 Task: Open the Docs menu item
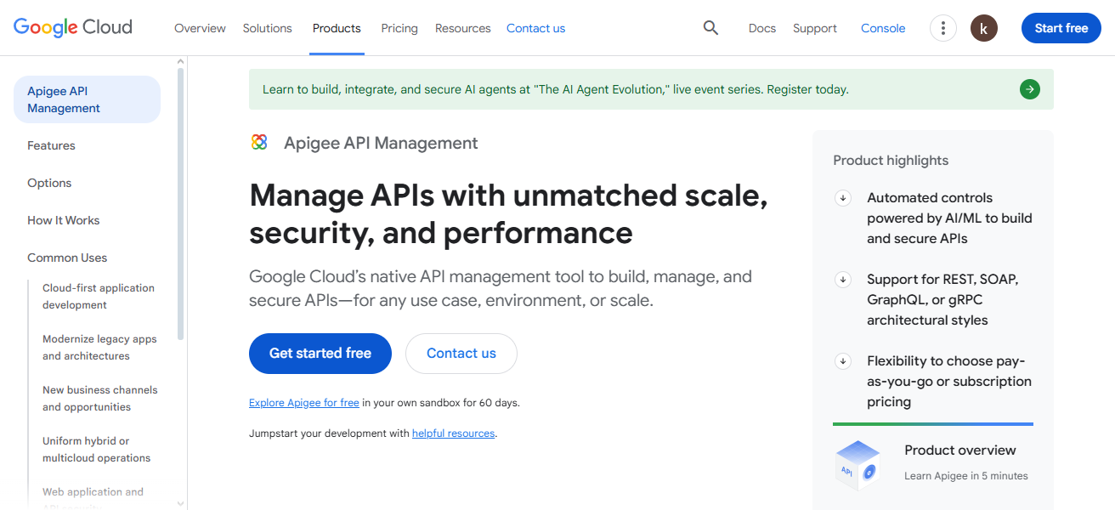[761, 27]
